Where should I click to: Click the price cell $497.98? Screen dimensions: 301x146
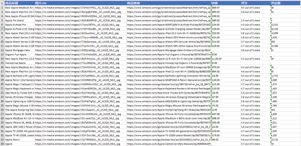click(x=226, y=114)
